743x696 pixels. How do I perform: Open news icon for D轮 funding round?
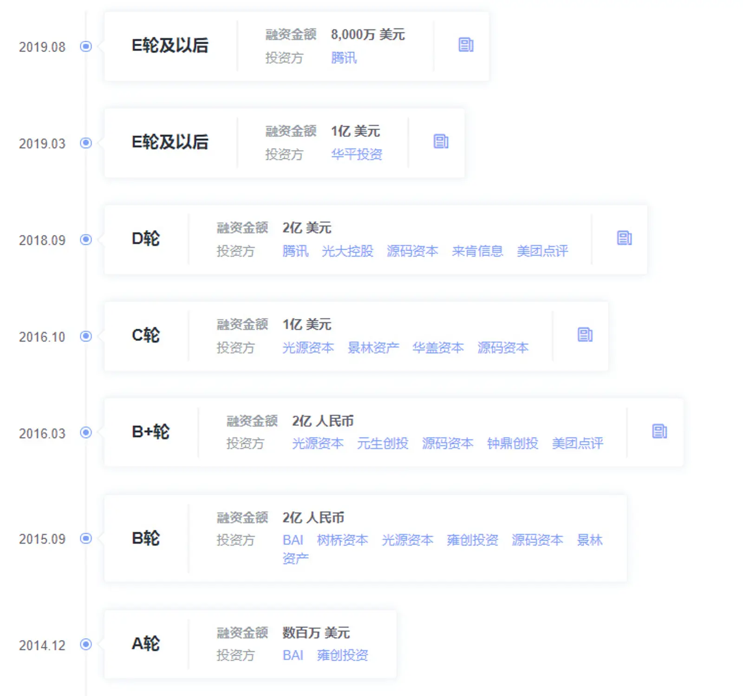coord(624,238)
